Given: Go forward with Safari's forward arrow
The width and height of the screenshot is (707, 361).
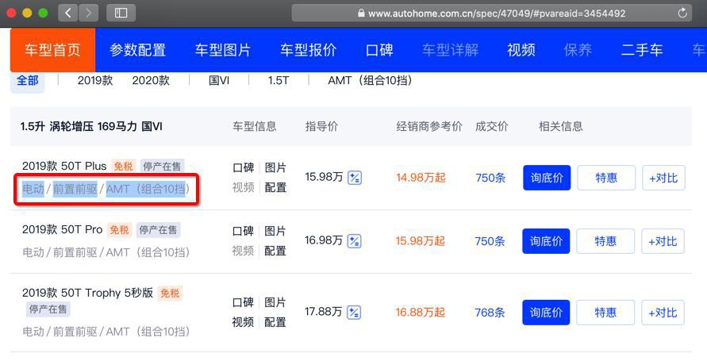Looking at the screenshot, I should click(x=88, y=13).
